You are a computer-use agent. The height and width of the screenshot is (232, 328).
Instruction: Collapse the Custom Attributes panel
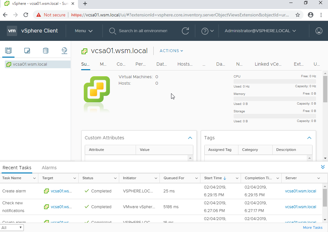190,138
